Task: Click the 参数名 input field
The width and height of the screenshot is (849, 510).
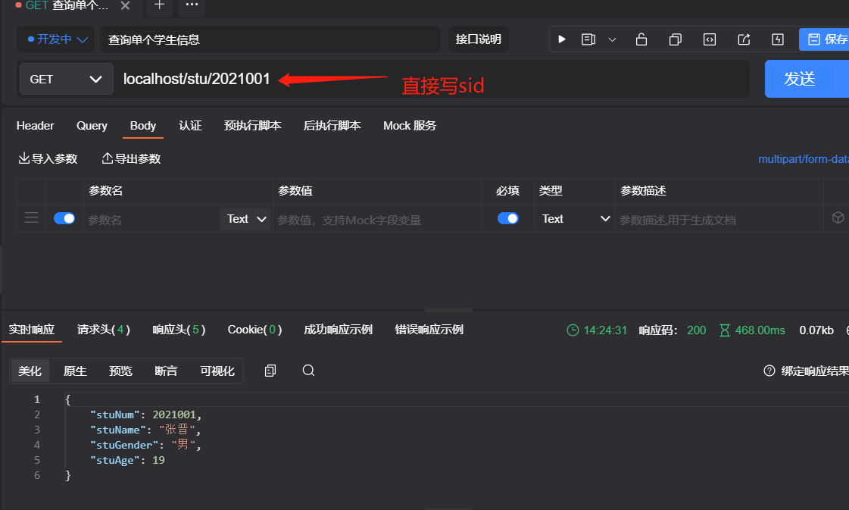Action: coord(151,220)
